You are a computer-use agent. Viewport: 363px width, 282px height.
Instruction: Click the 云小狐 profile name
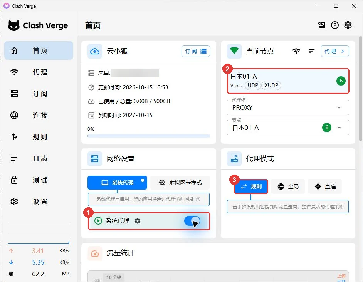(117, 51)
